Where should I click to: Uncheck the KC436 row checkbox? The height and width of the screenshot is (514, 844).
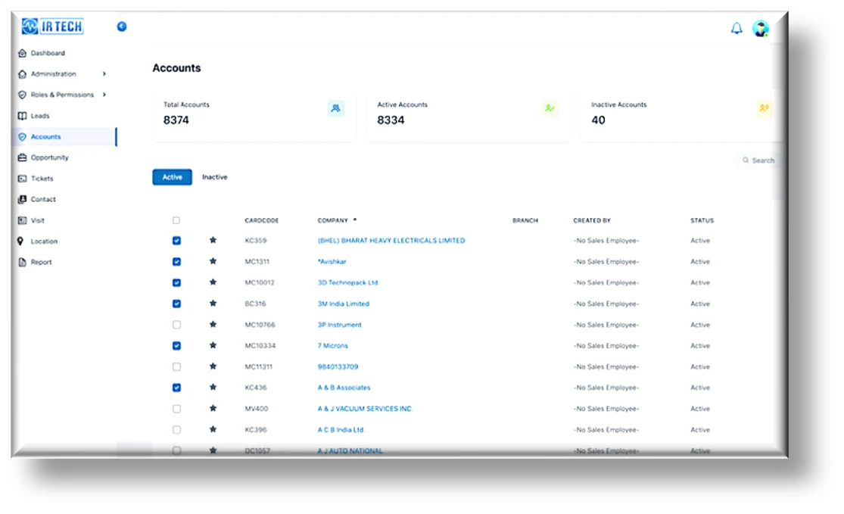coord(176,388)
